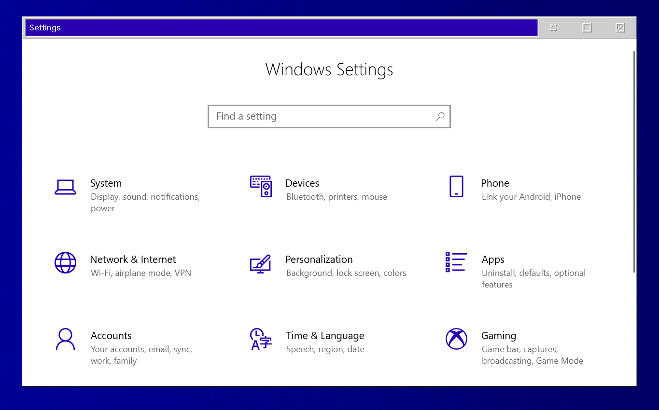Open the Phone category title
659x410 pixels.
495,183
